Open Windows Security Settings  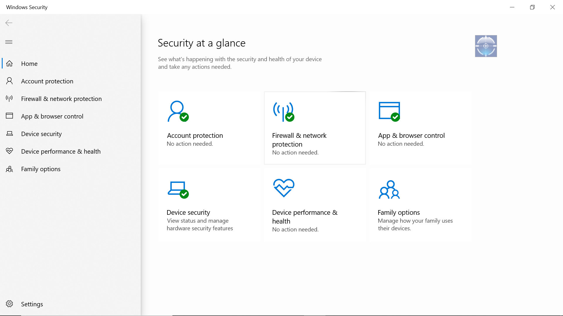(32, 304)
